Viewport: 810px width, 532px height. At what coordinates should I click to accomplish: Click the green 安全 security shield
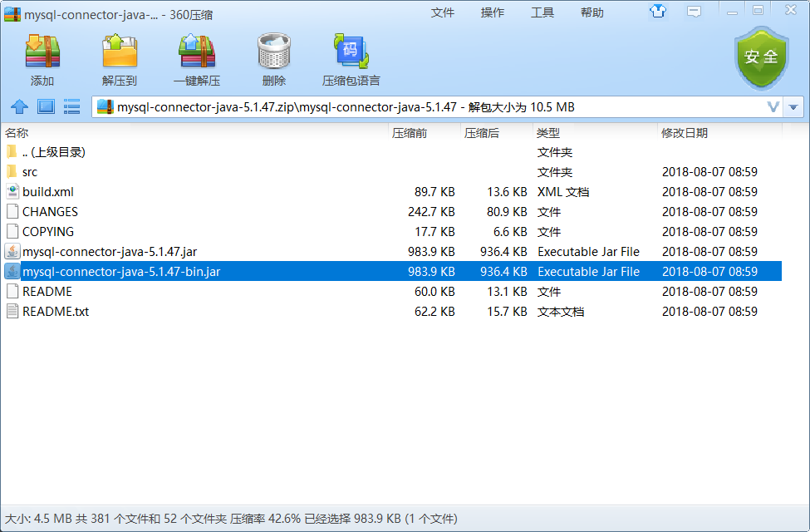pyautogui.click(x=760, y=57)
